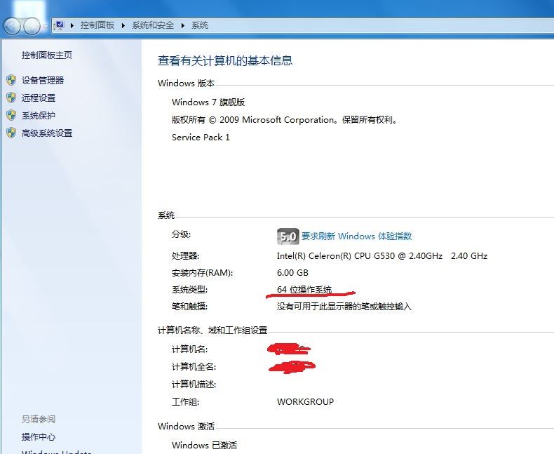Click the 64 位操作系统 system type value

[x=304, y=290]
